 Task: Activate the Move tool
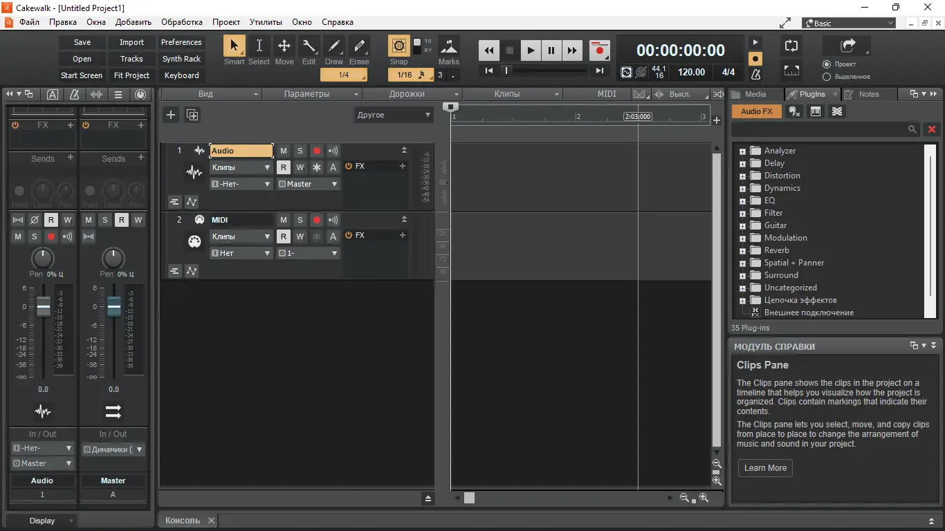coord(284,46)
